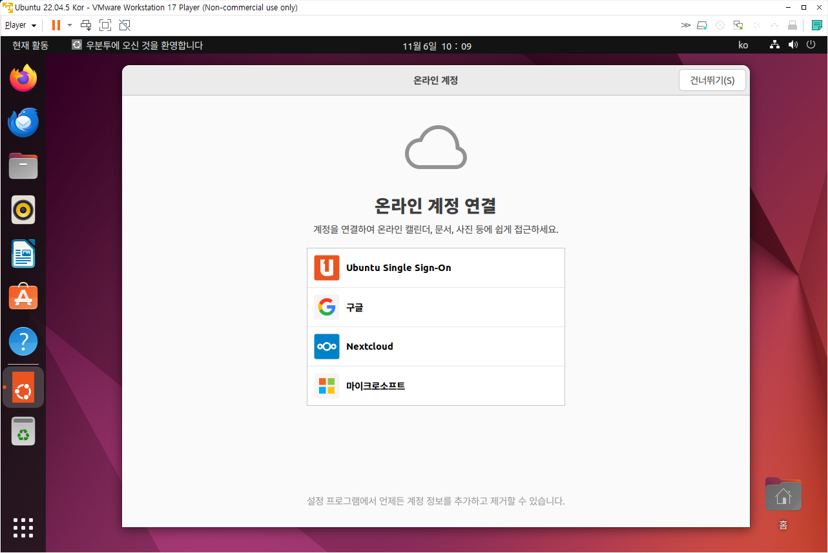This screenshot has width=828, height=553.
Task: Click the Nextcloud logo icon
Action: coord(327,347)
